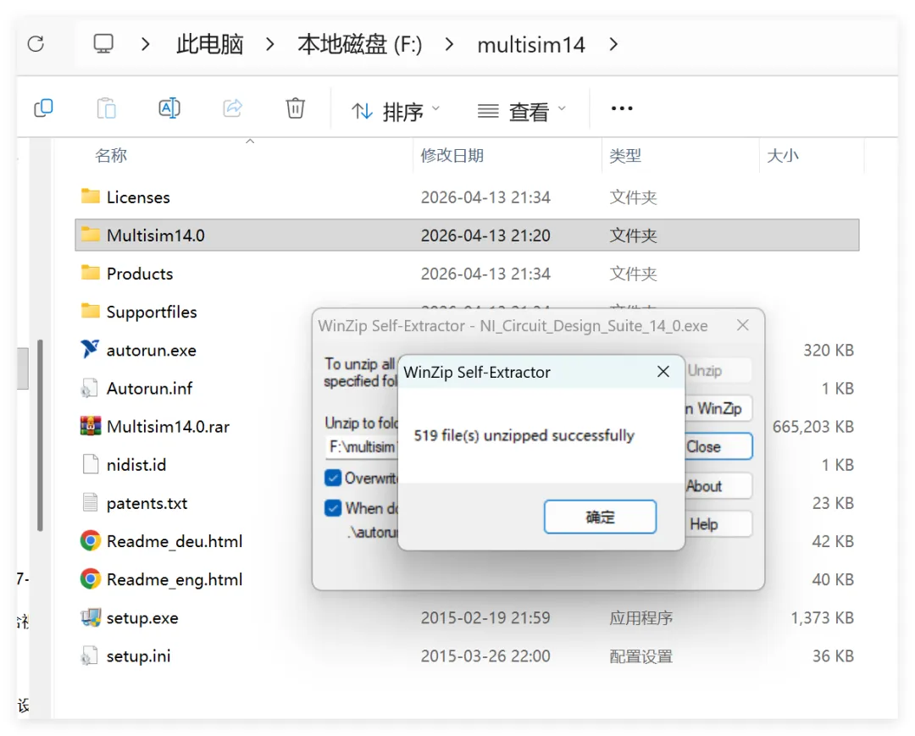Select the Autorun.inf file icon
The width and height of the screenshot is (915, 736).
coord(90,388)
